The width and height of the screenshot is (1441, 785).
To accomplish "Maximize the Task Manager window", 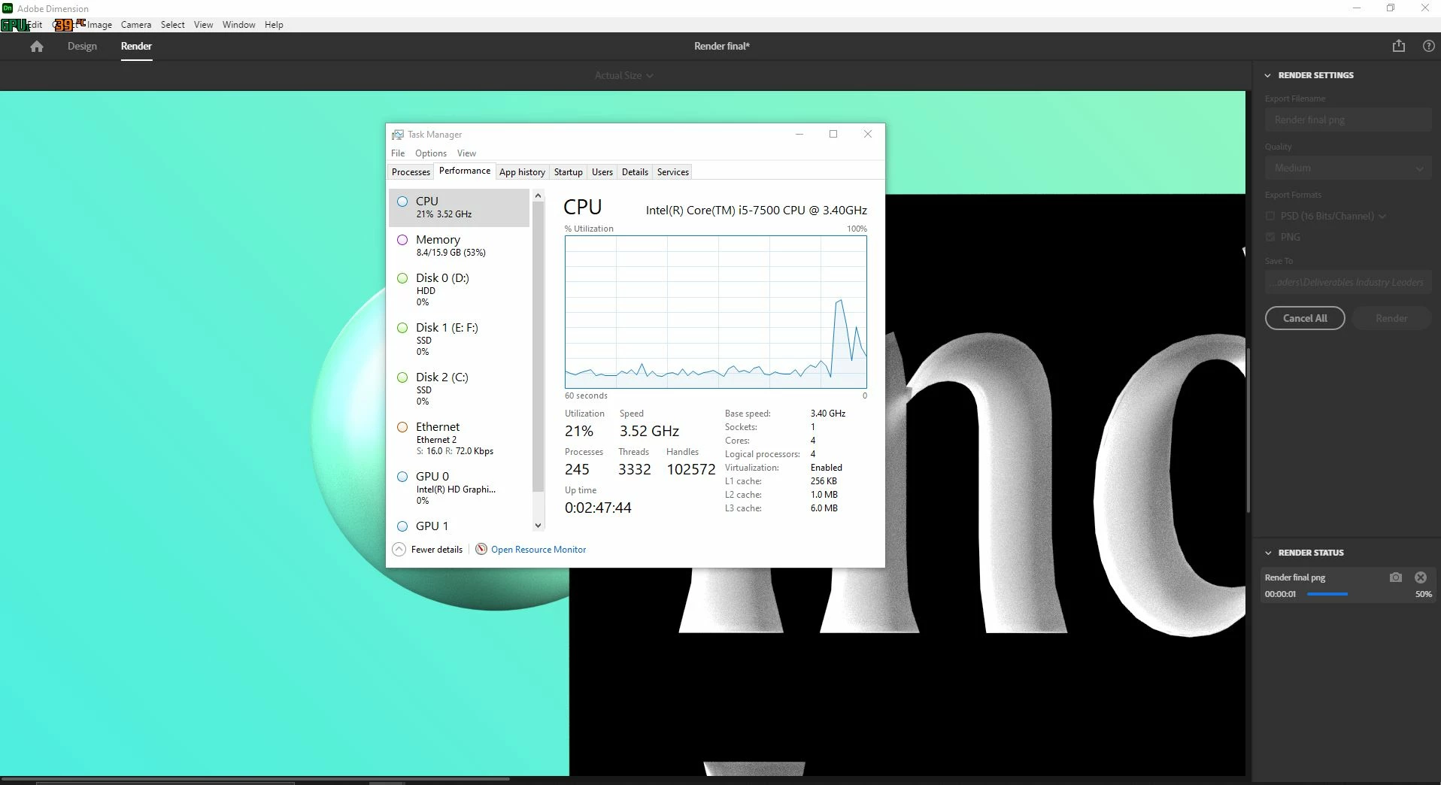I will tap(833, 134).
